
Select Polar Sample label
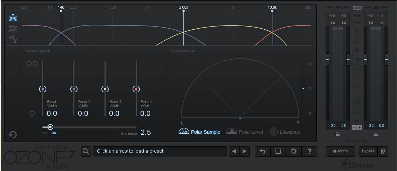tap(206, 132)
